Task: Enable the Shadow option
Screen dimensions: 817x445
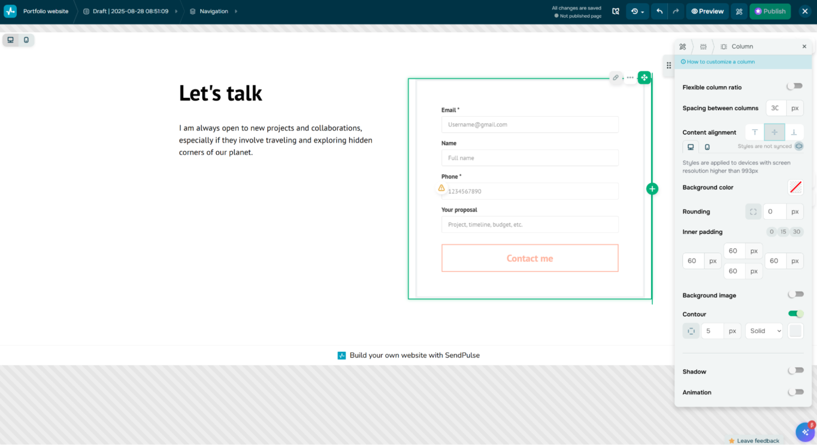Action: [x=795, y=370]
